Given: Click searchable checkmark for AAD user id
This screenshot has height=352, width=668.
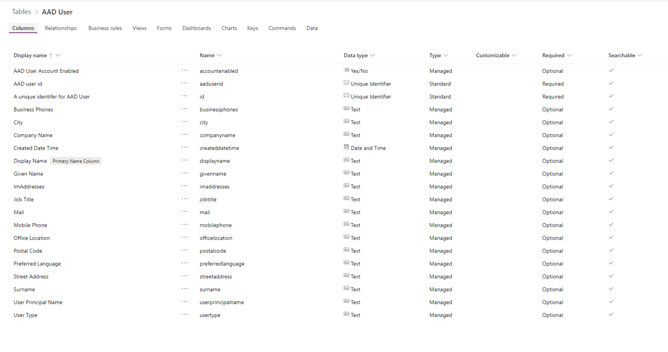Looking at the screenshot, I should (611, 83).
